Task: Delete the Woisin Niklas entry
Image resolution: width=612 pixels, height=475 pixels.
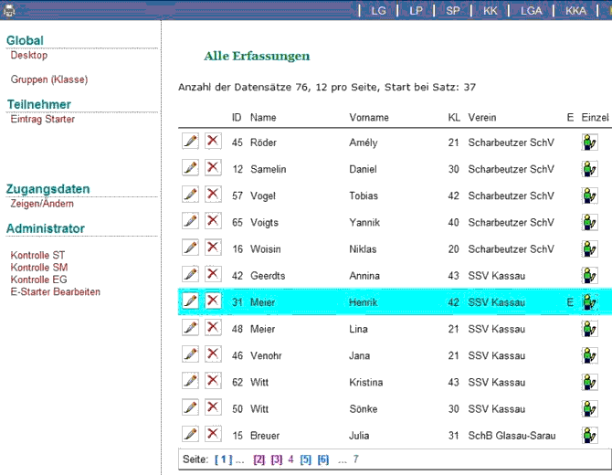Action: coord(212,248)
